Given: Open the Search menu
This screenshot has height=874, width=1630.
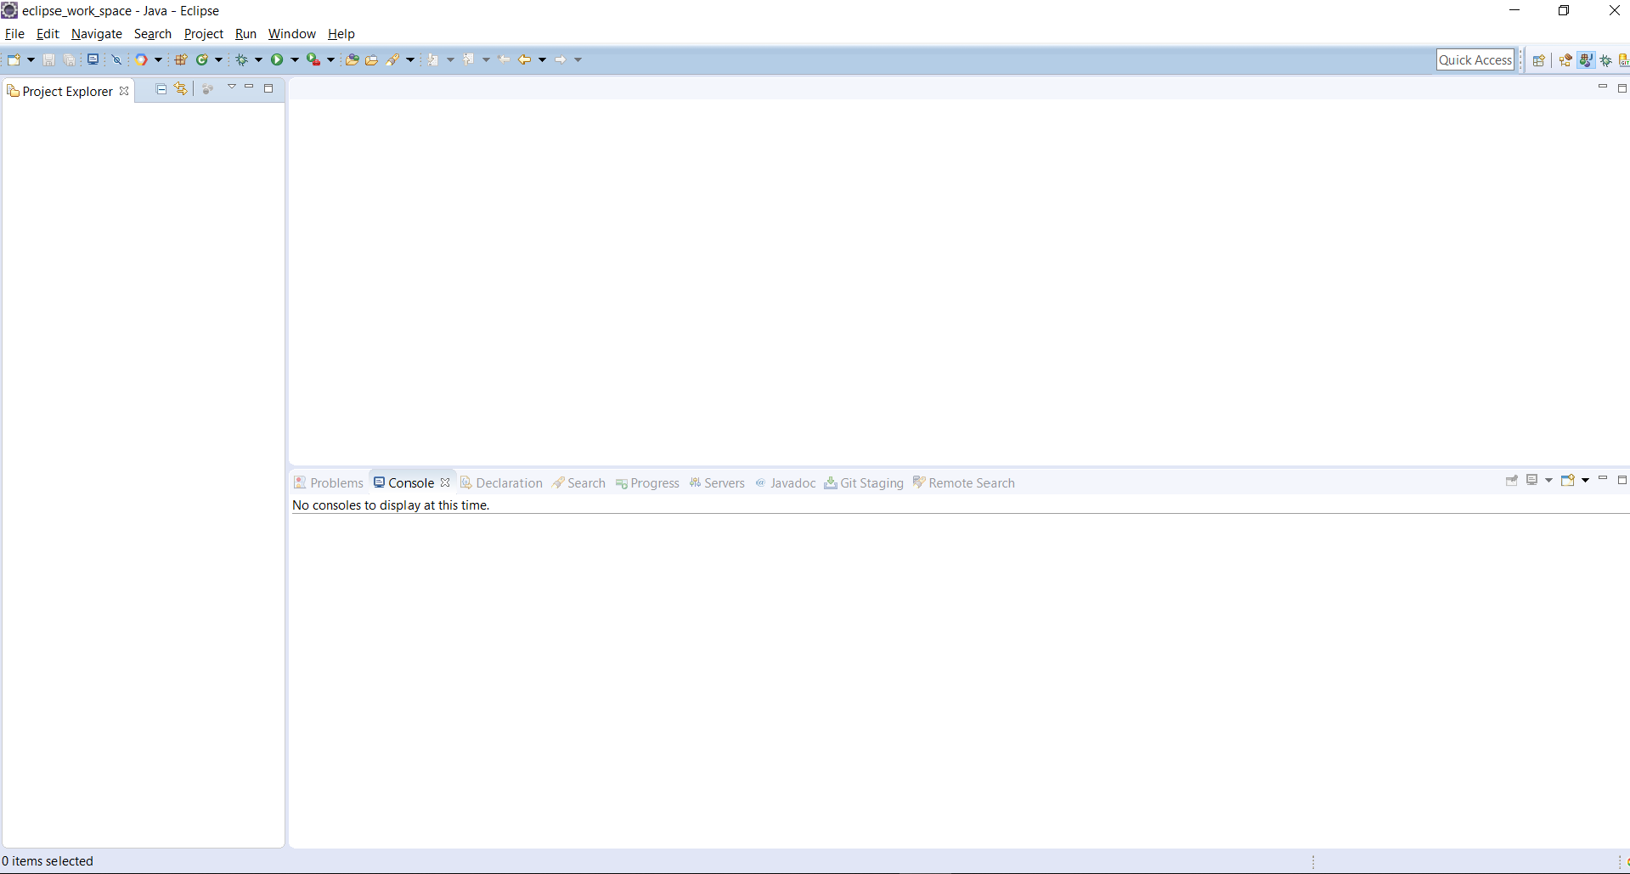Looking at the screenshot, I should pyautogui.click(x=153, y=34).
